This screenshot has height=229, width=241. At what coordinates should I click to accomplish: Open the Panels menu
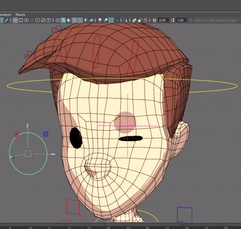click(x=20, y=14)
